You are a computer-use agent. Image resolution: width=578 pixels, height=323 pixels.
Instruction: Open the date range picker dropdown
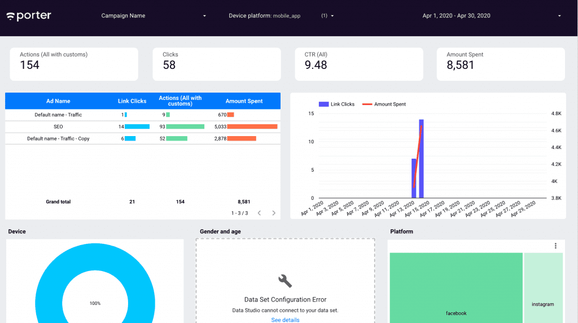pyautogui.click(x=492, y=16)
